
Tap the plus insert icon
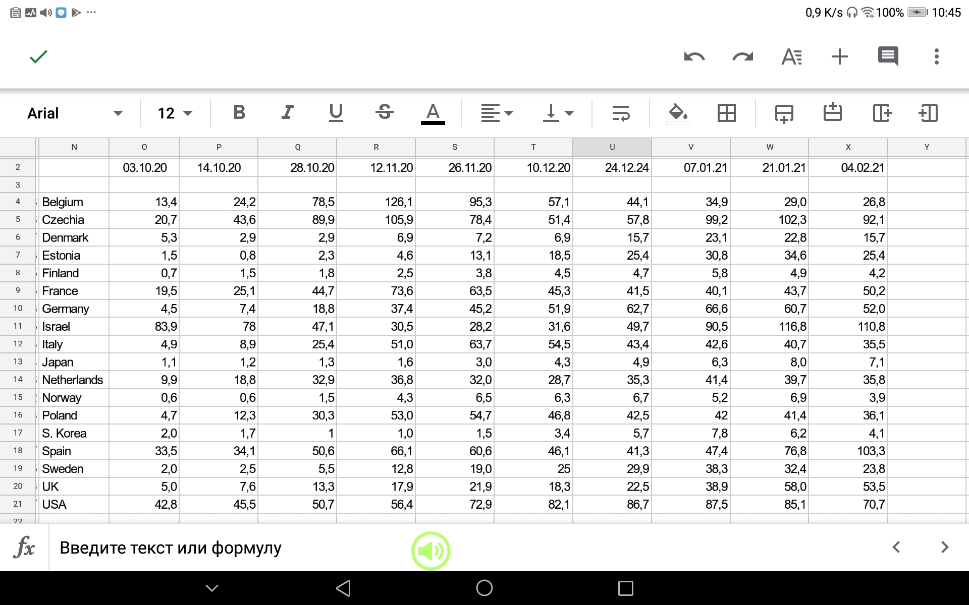(x=839, y=56)
